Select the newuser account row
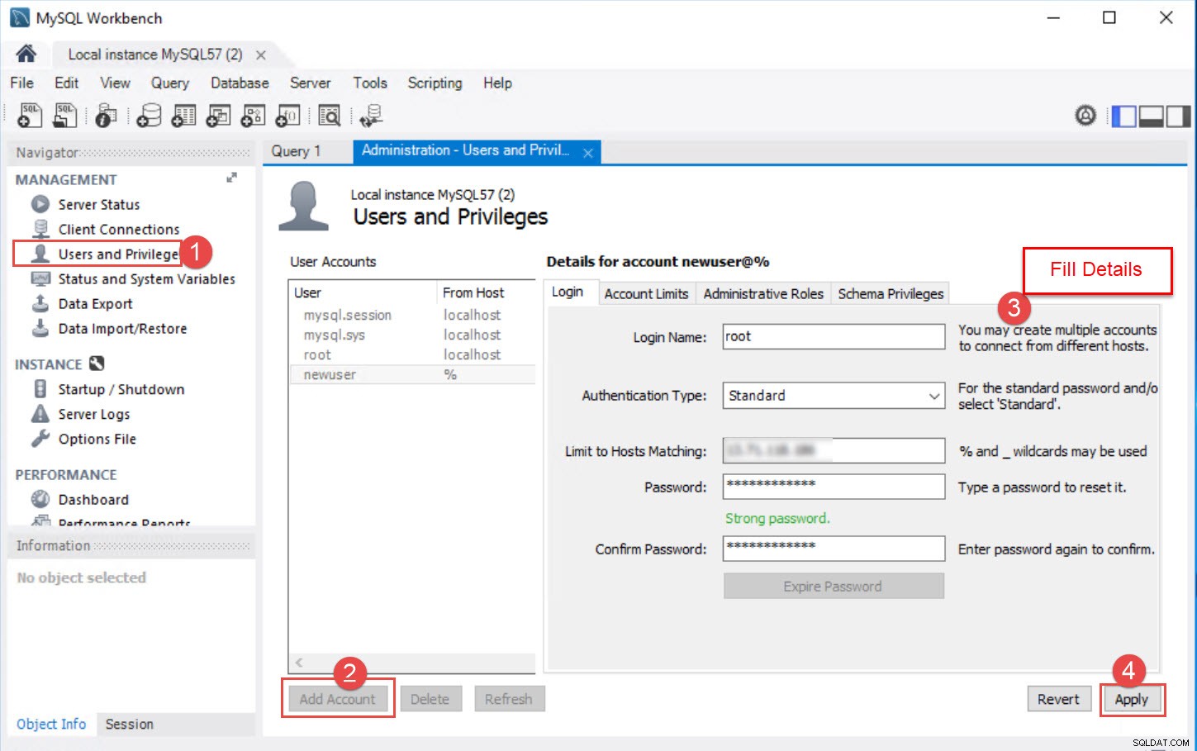This screenshot has height=751, width=1197. point(412,374)
